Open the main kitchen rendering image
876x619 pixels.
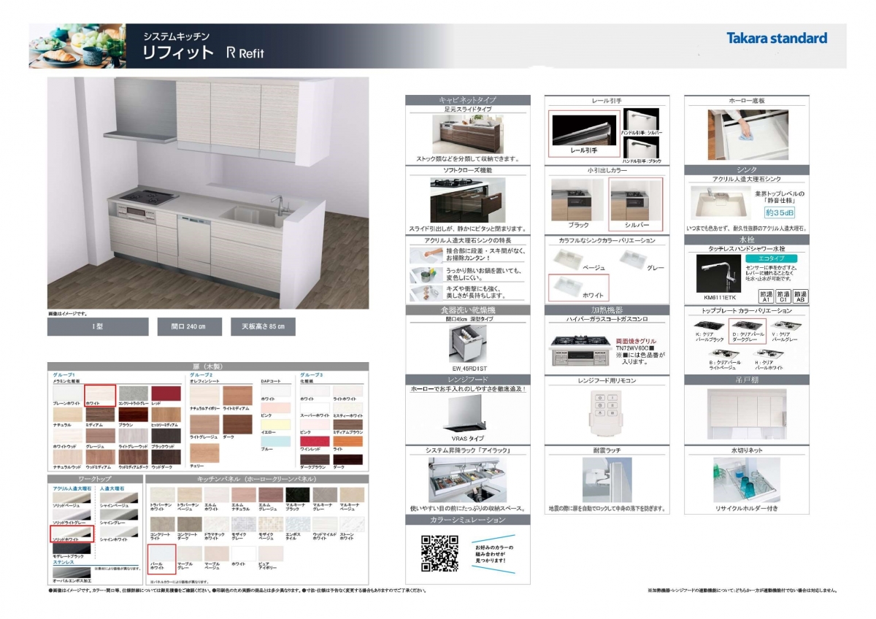[208, 193]
